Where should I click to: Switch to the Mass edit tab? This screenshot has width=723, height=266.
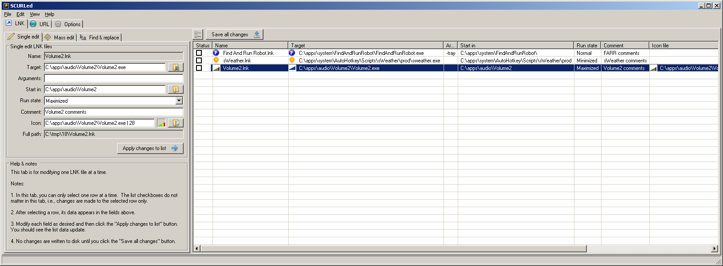point(59,38)
